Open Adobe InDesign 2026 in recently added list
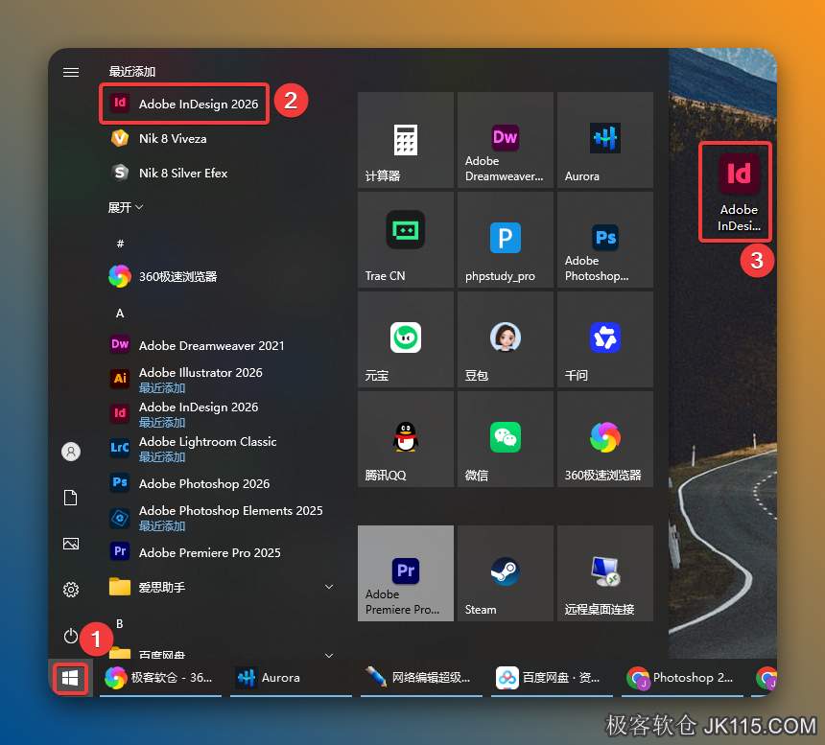The width and height of the screenshot is (825, 745). pyautogui.click(x=184, y=104)
